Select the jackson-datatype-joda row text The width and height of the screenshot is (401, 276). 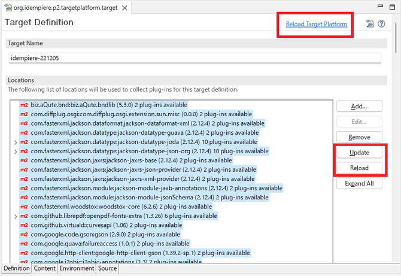pyautogui.click(x=144, y=142)
